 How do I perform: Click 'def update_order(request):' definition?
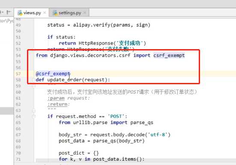click(73, 80)
